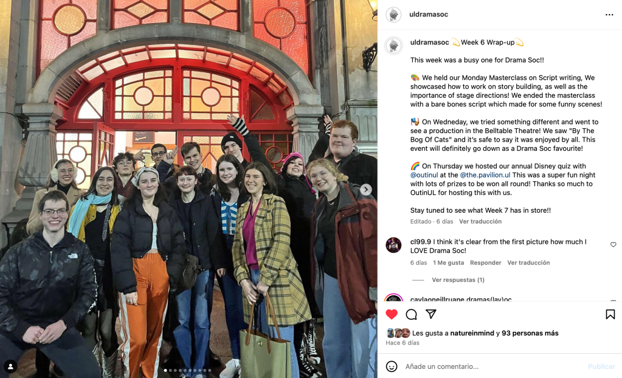The height and width of the screenshot is (378, 622).
Task: Submit comment with the Publicar button
Action: point(601,366)
